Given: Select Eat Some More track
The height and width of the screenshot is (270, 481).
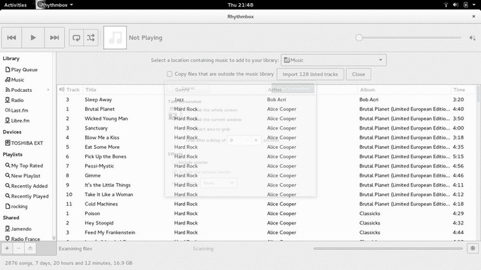Looking at the screenshot, I should click(x=102, y=147).
